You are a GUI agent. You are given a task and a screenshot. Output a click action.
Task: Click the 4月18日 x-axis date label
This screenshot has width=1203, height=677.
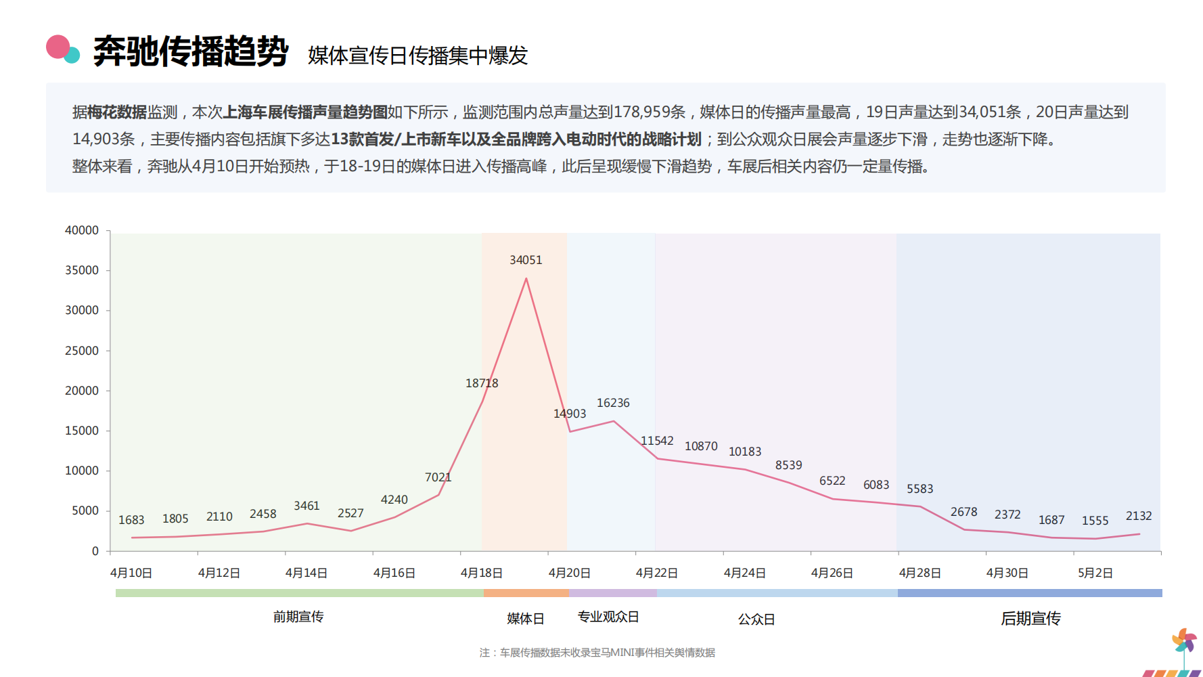click(x=481, y=573)
